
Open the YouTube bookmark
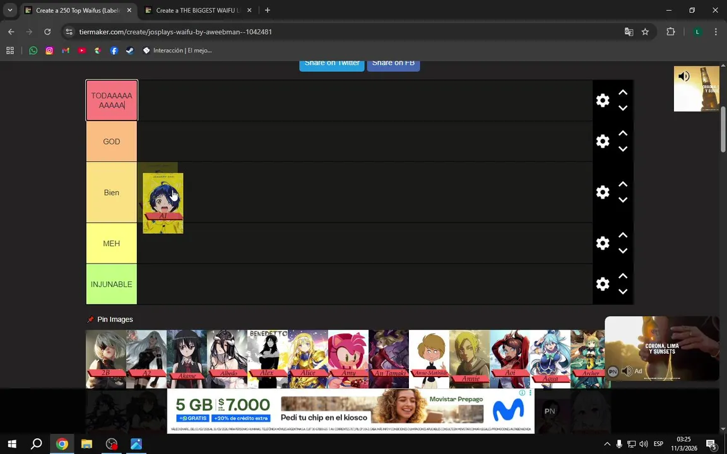pos(81,50)
